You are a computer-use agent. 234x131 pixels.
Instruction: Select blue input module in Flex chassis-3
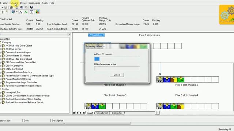(x=95, y=106)
